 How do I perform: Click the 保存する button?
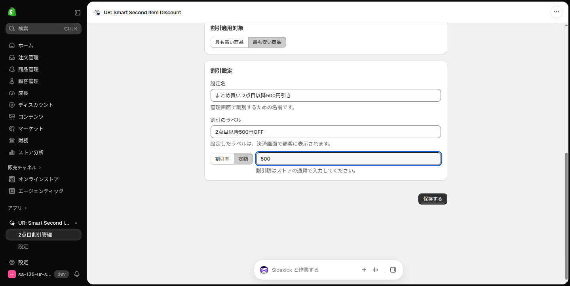pyautogui.click(x=433, y=199)
